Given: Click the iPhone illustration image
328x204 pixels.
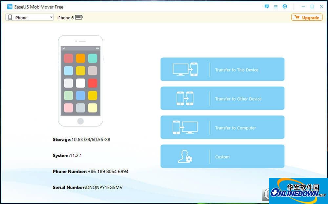Looking at the screenshot, I should pyautogui.click(x=81, y=81).
